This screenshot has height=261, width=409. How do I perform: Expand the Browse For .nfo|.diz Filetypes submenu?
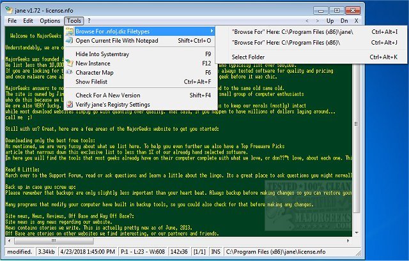click(x=140, y=31)
